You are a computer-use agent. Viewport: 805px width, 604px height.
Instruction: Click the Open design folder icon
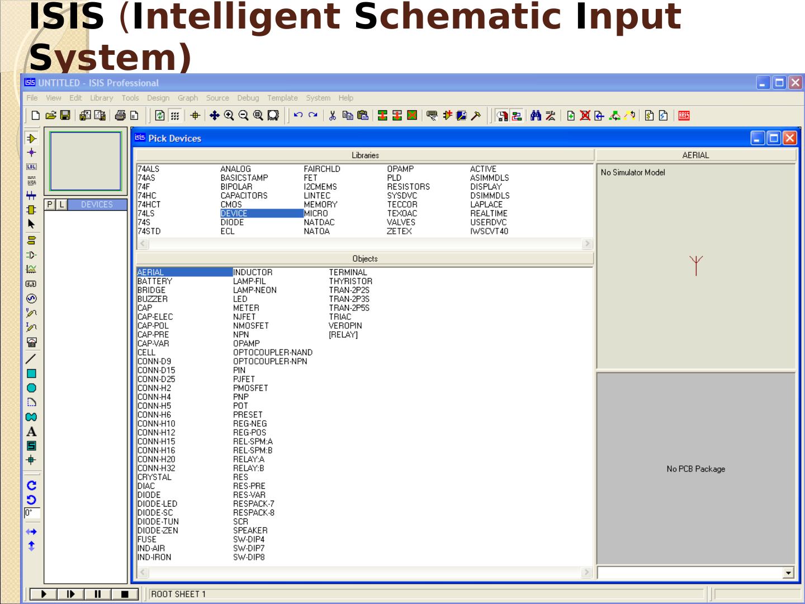(51, 115)
